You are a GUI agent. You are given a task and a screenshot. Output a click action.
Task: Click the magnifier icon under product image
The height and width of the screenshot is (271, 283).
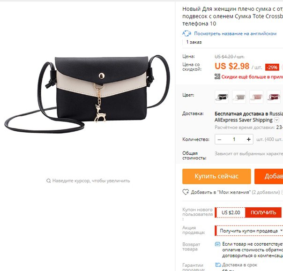[48, 181]
